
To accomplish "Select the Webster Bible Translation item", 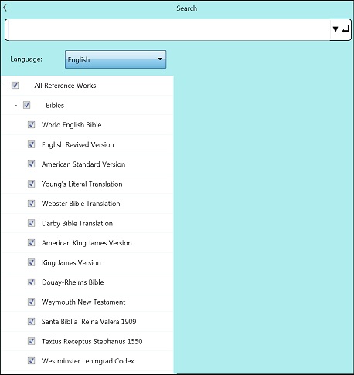I will point(81,204).
